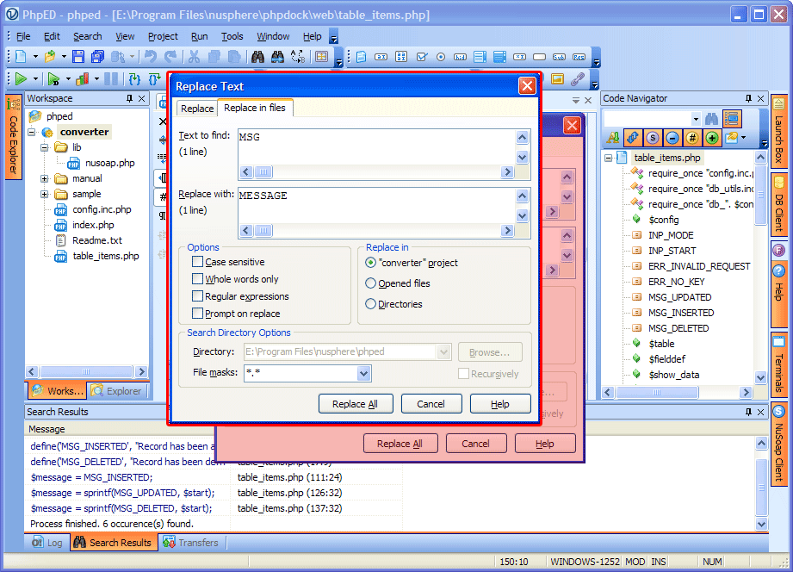Click in the Replace with text field
Image resolution: width=793 pixels, height=572 pixels.
tap(376, 205)
